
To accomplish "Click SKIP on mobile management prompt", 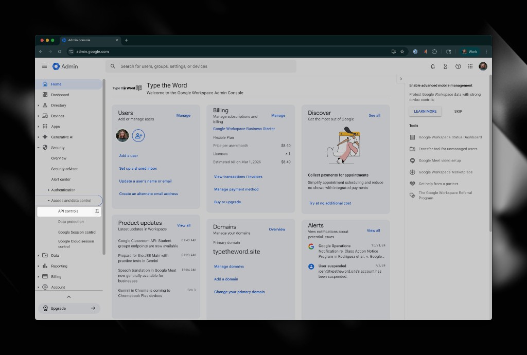I will [x=458, y=112].
